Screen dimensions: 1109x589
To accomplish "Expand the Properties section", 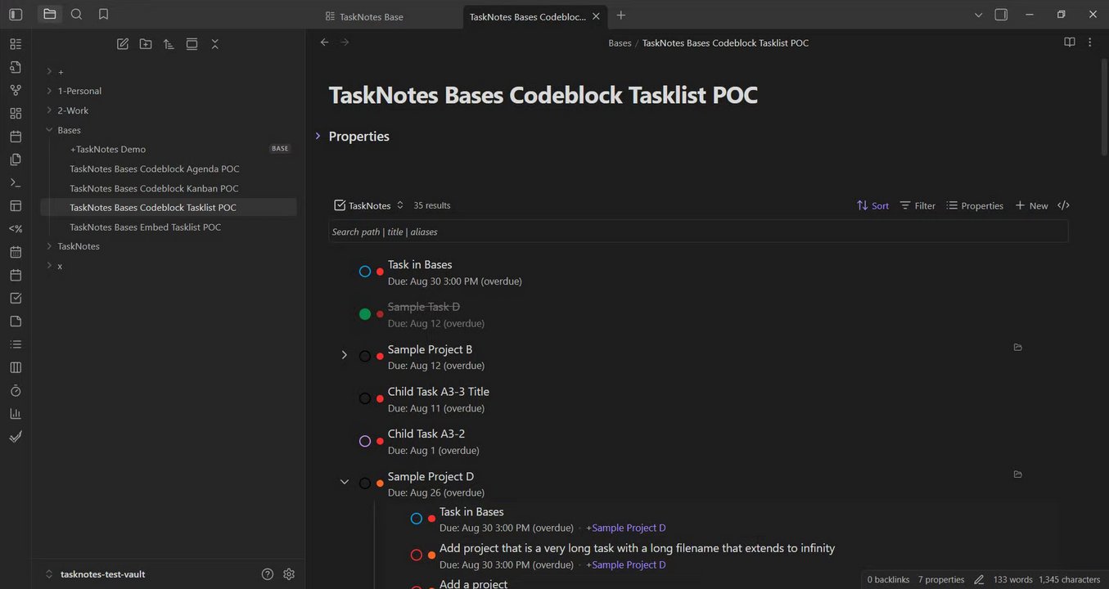I will click(318, 136).
